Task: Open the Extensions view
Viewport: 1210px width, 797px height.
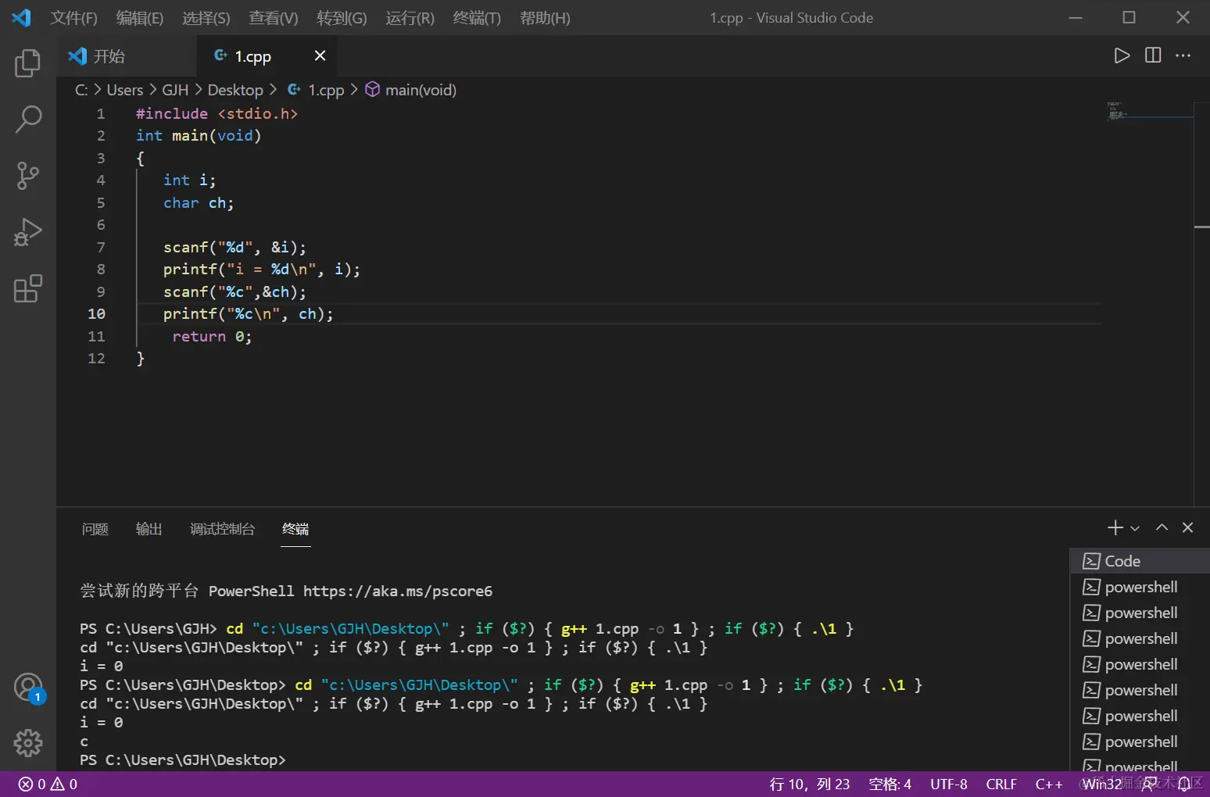Action: (28, 288)
